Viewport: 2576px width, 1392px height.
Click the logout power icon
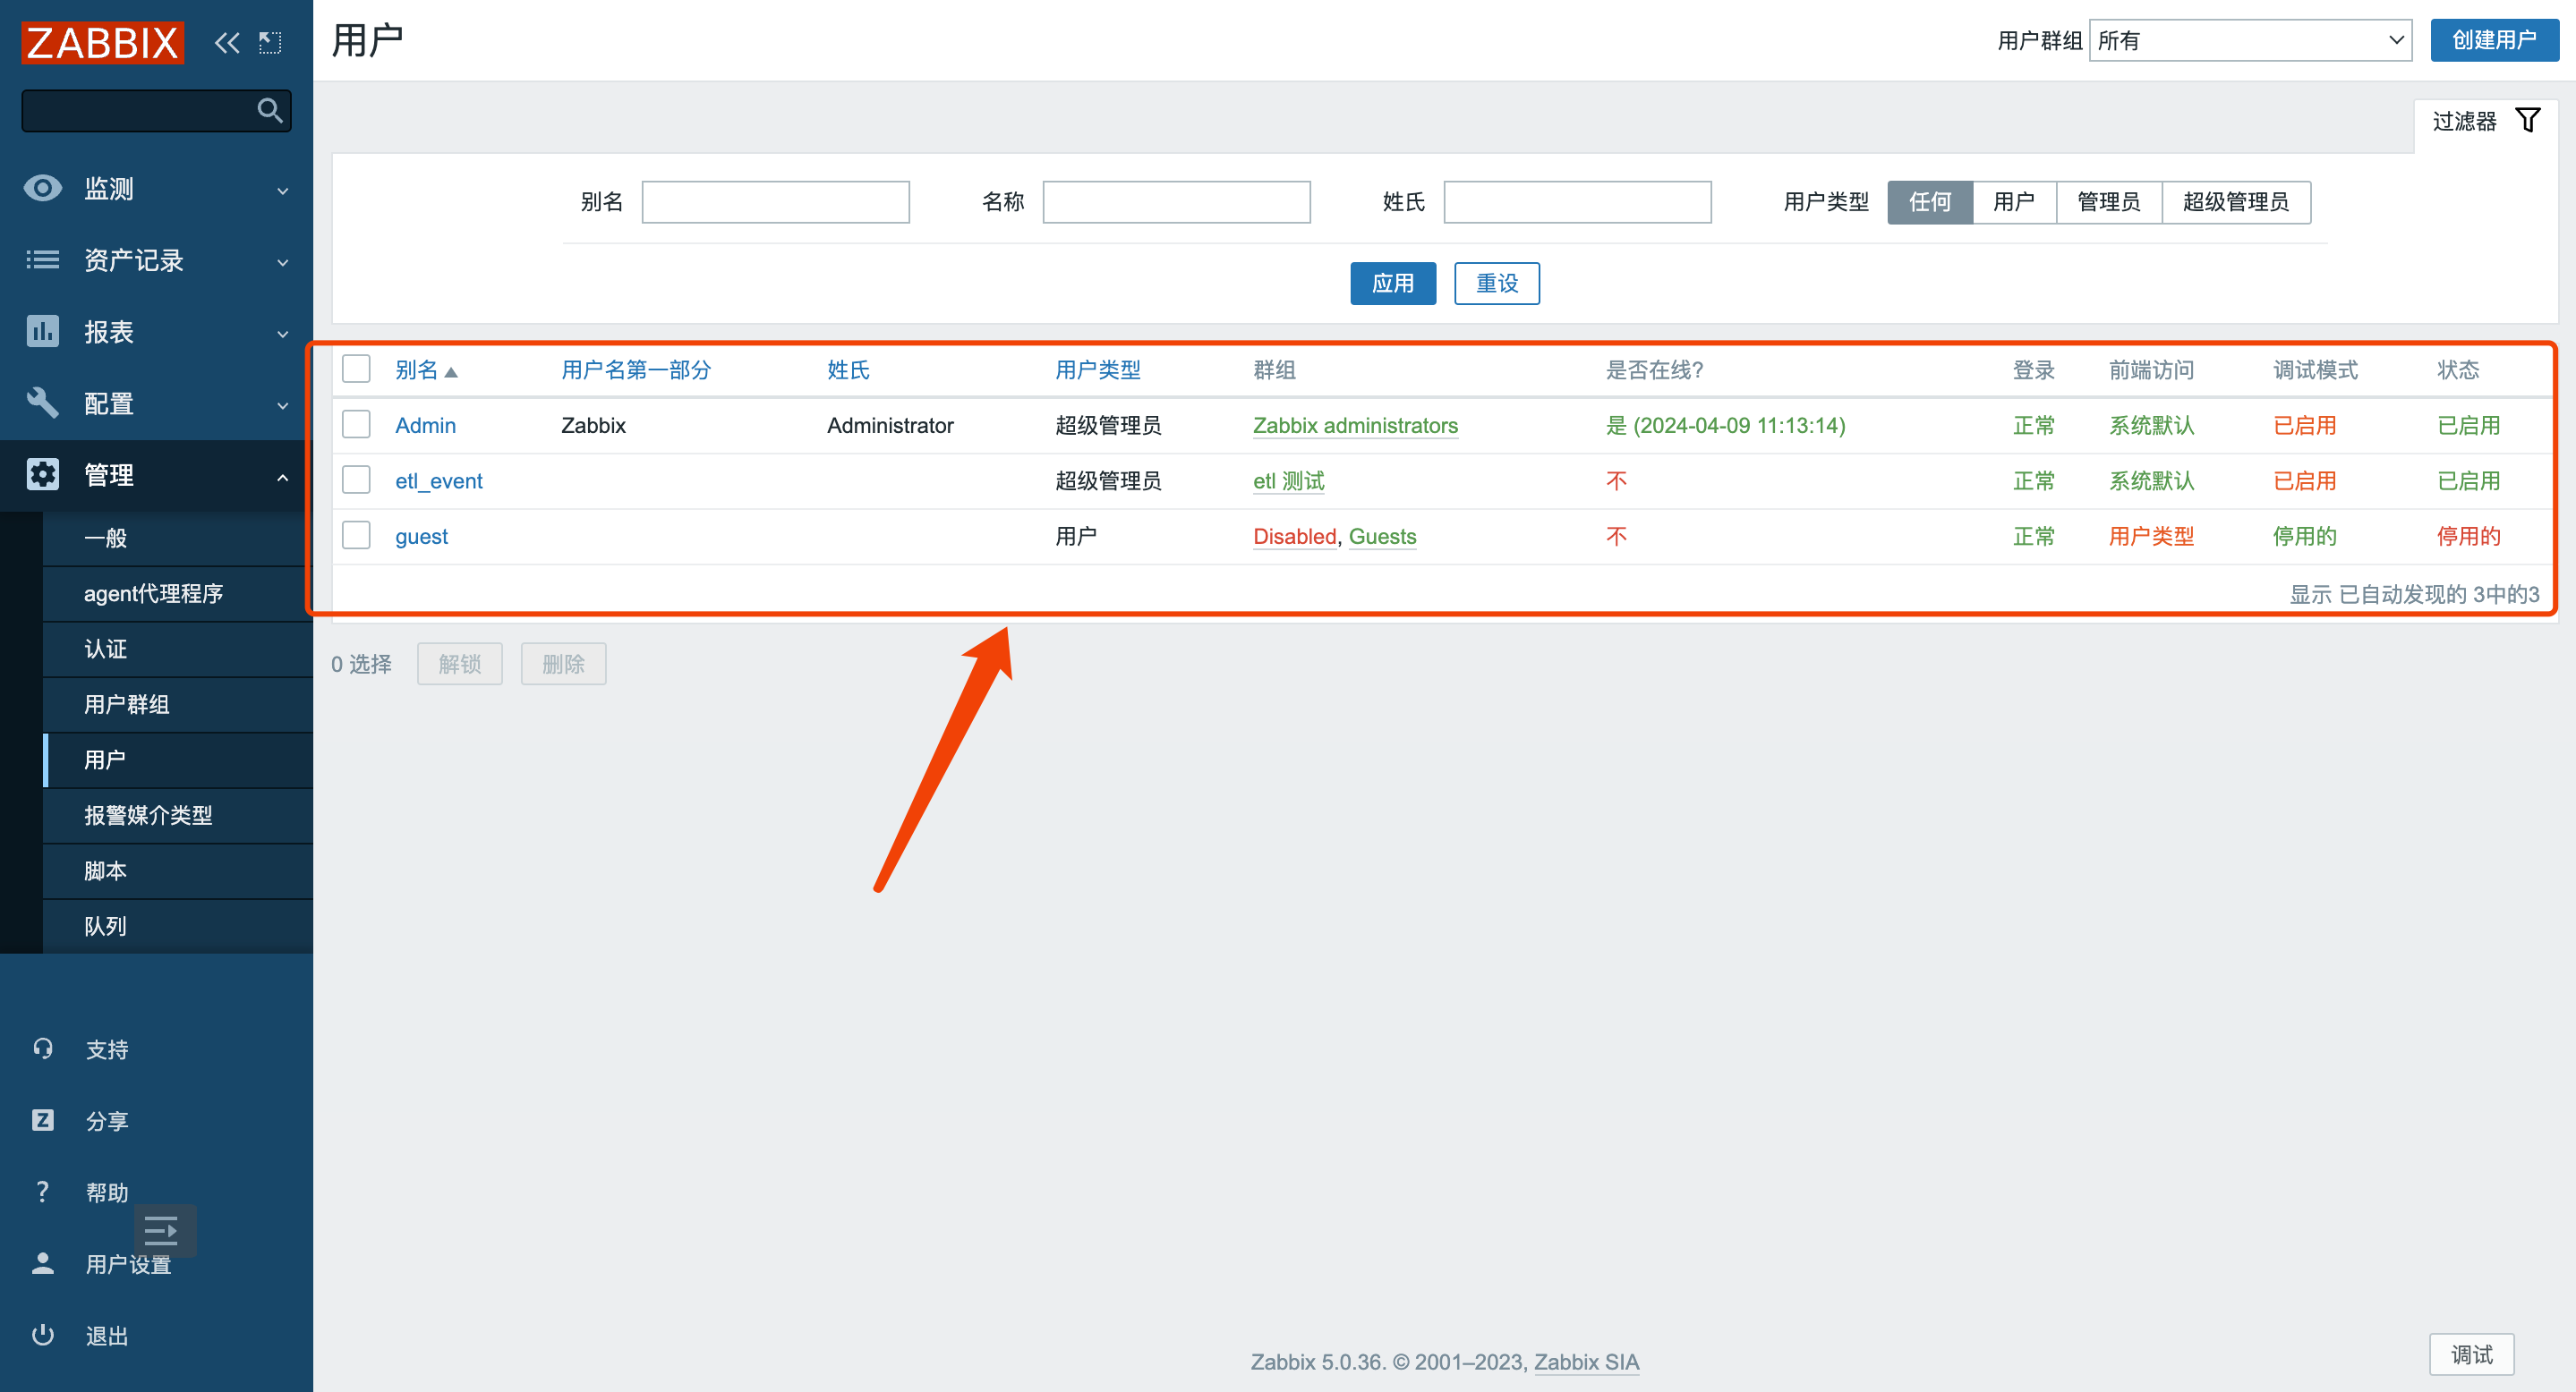pos(42,1335)
